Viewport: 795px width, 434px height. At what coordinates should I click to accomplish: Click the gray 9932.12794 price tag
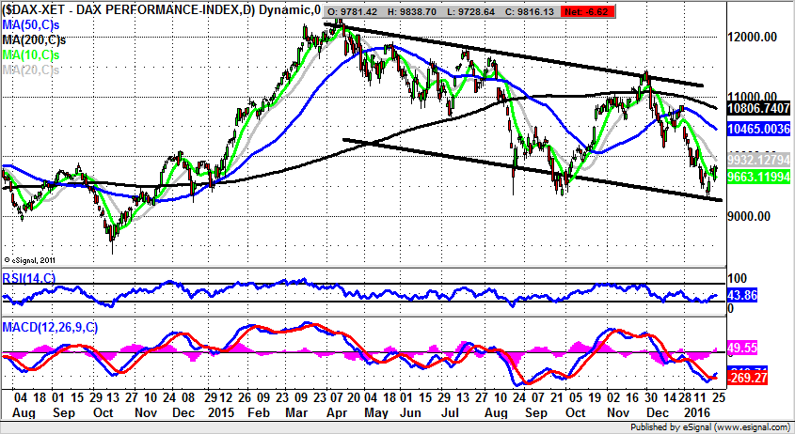758,159
